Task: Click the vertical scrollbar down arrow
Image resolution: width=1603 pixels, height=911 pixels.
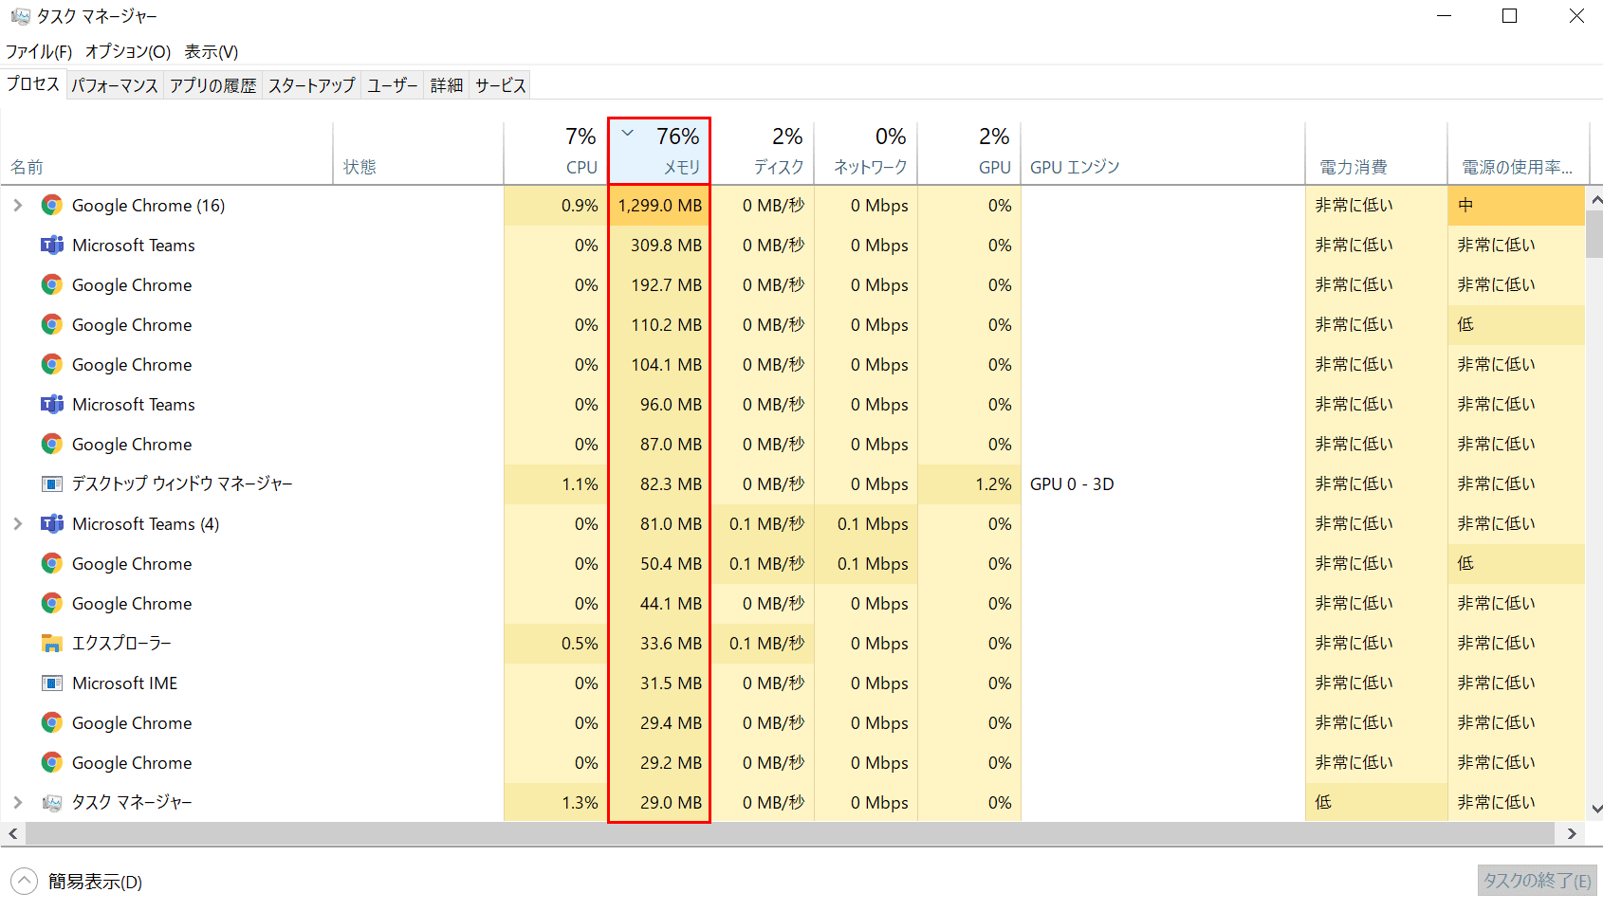Action: (1595, 810)
